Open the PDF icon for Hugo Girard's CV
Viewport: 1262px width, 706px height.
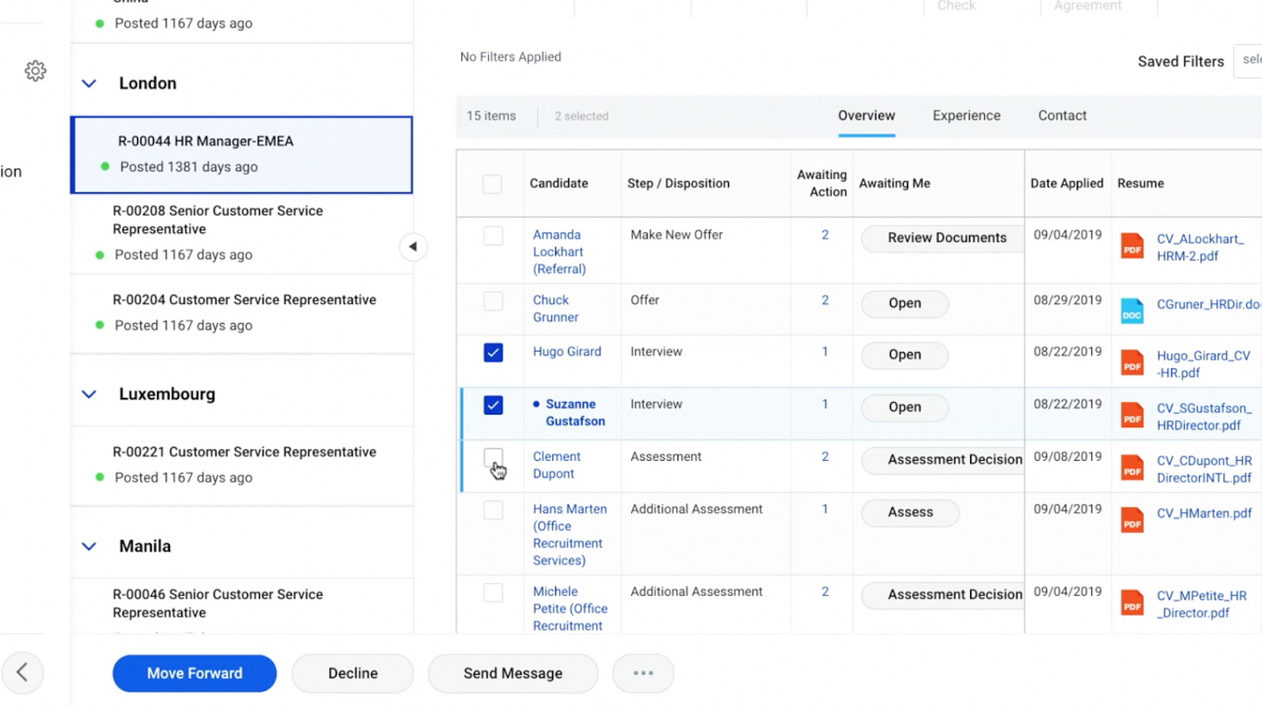[1132, 363]
